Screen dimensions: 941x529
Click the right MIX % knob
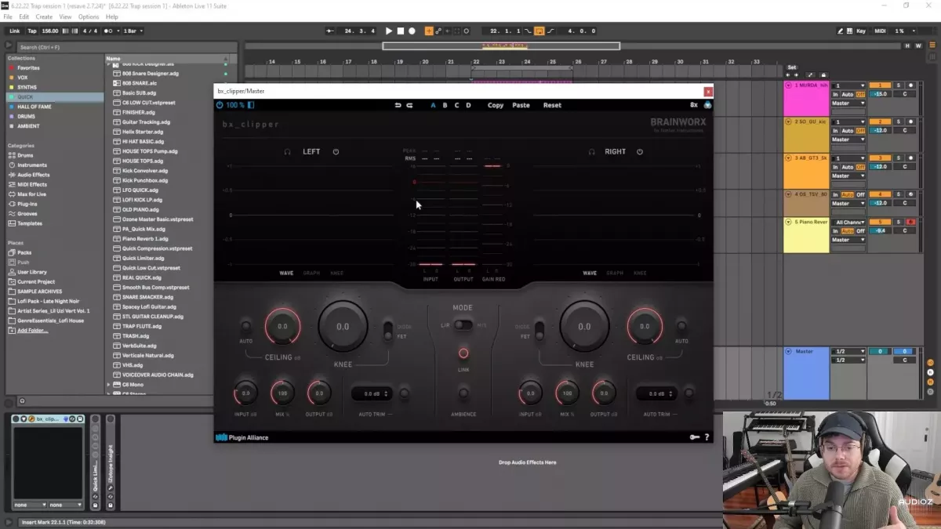pyautogui.click(x=567, y=393)
